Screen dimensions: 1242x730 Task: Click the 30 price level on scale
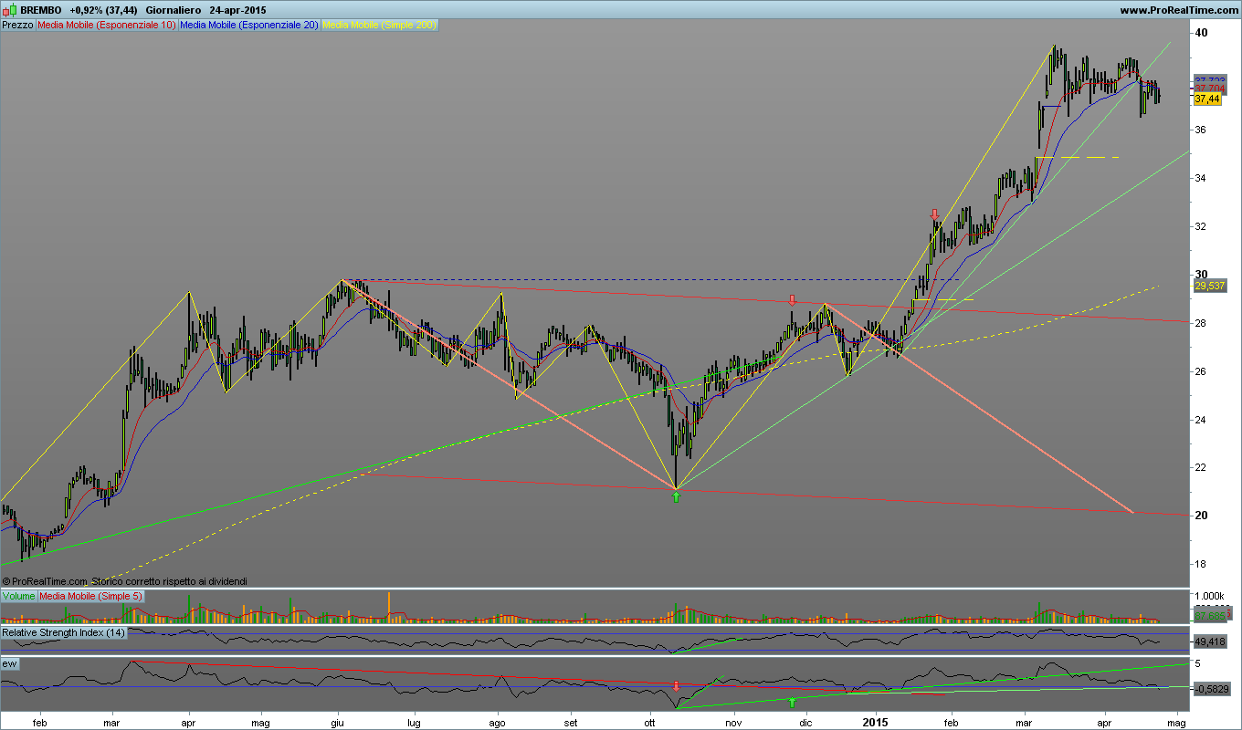[1201, 275]
